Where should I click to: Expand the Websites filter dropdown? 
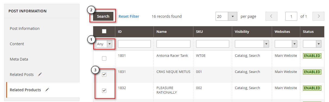tap(286, 44)
